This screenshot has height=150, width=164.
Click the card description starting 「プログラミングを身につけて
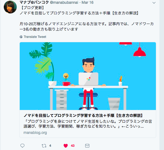tap(88, 124)
